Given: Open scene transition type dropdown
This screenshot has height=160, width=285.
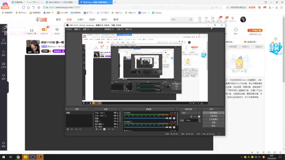Looking at the screenshot, I should coord(191,113).
